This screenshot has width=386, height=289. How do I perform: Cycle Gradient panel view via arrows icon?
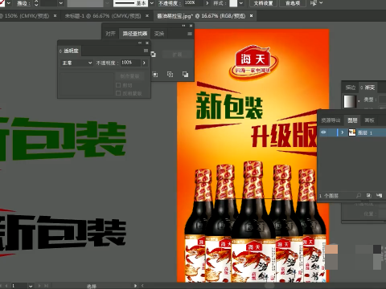coord(361,88)
